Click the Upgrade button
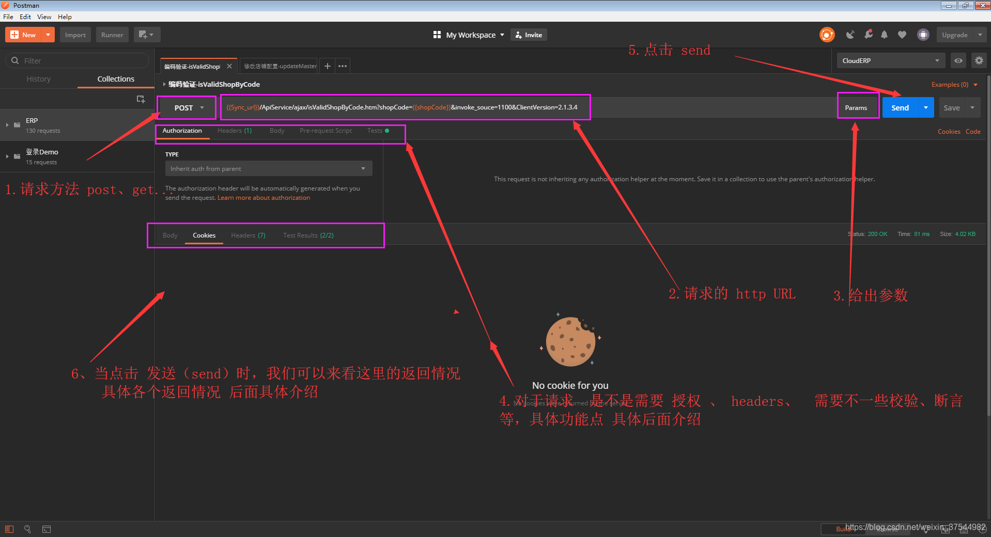The width and height of the screenshot is (991, 537). click(x=955, y=35)
